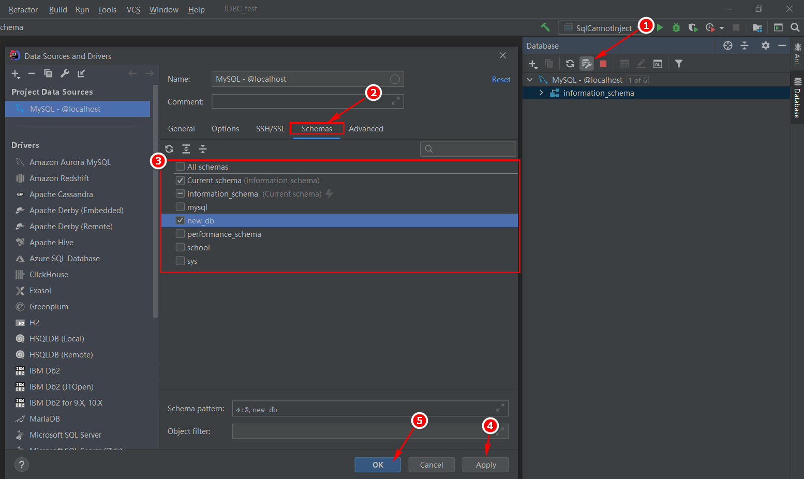Viewport: 804px width, 479px height.
Task: Hide the Database panel with the minus icon
Action: pos(782,46)
